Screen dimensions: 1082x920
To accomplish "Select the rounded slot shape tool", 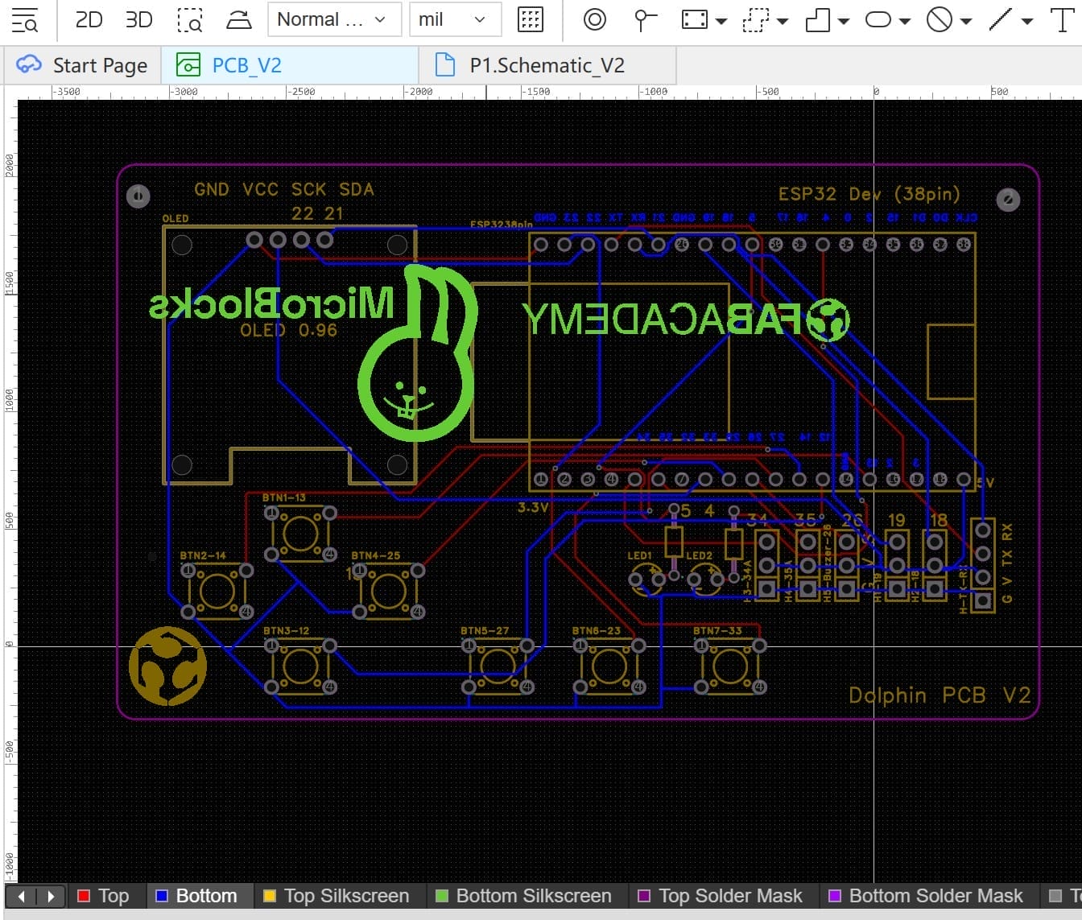I will (x=878, y=19).
